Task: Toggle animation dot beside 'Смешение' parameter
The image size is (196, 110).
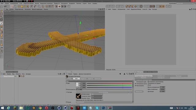Action: coord(66,102)
